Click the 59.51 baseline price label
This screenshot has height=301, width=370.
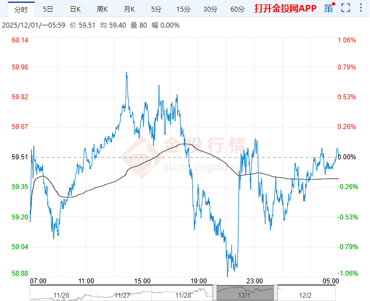pos(20,157)
